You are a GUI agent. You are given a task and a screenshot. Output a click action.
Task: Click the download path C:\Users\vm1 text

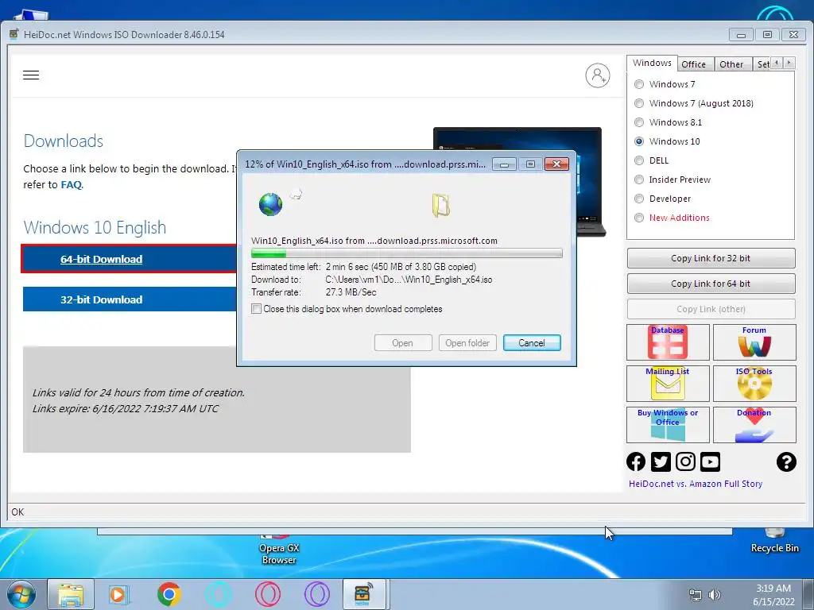click(x=409, y=280)
